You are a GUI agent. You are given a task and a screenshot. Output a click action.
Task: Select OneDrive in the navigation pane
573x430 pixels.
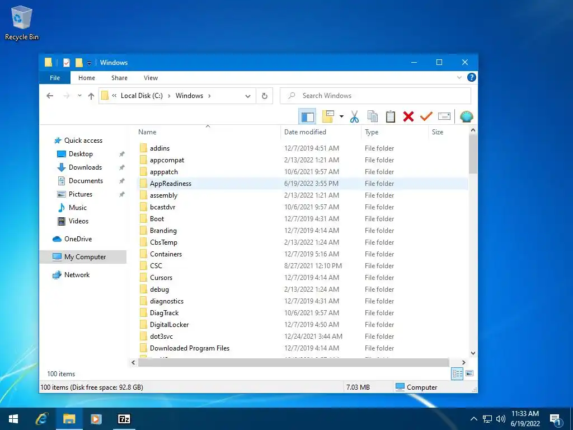(x=78, y=239)
